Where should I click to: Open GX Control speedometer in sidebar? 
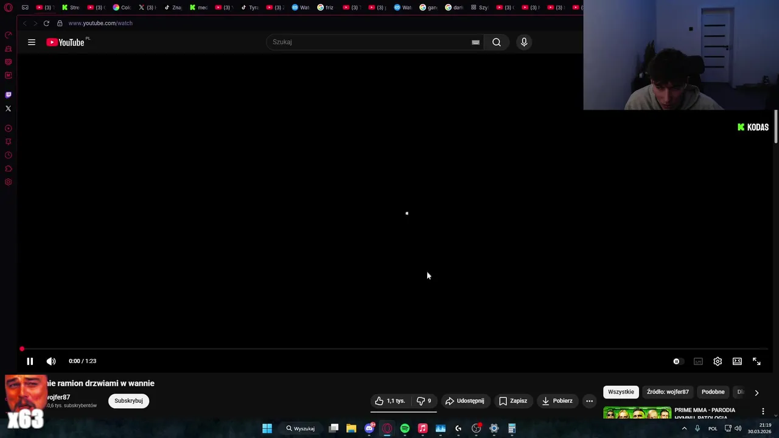click(9, 35)
